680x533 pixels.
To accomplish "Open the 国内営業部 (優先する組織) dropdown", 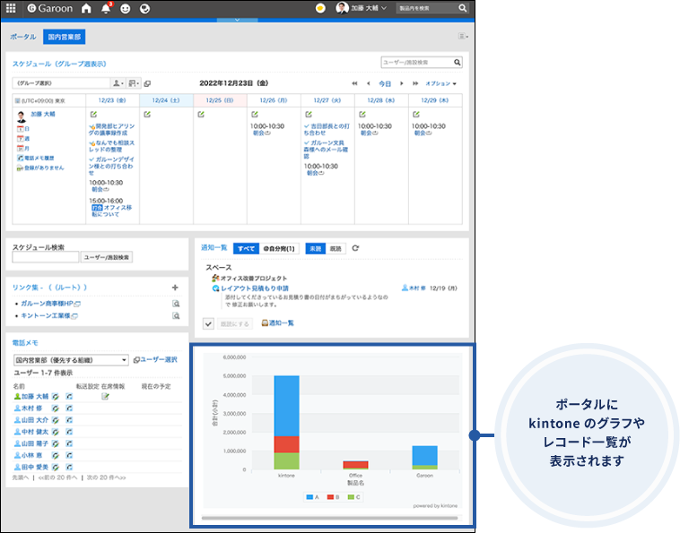I will (x=71, y=360).
